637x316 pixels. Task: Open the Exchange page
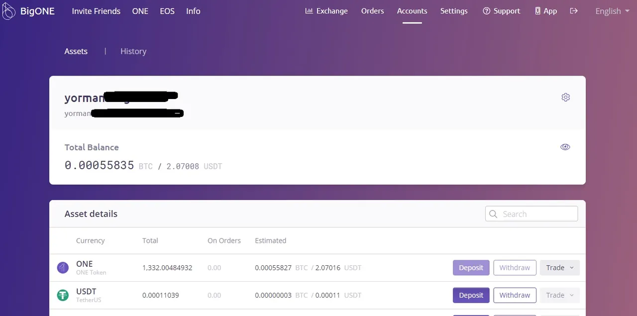tap(326, 11)
